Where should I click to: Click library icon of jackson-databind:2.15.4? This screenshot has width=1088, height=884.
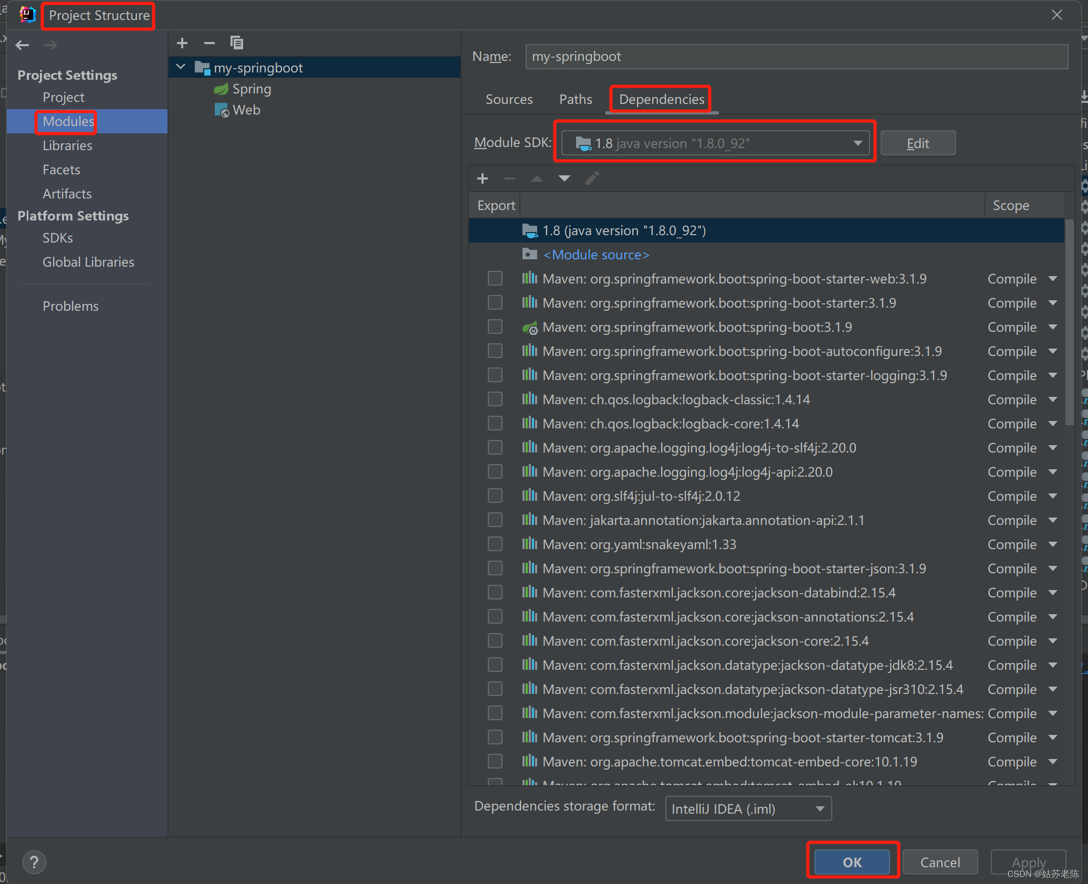(530, 592)
